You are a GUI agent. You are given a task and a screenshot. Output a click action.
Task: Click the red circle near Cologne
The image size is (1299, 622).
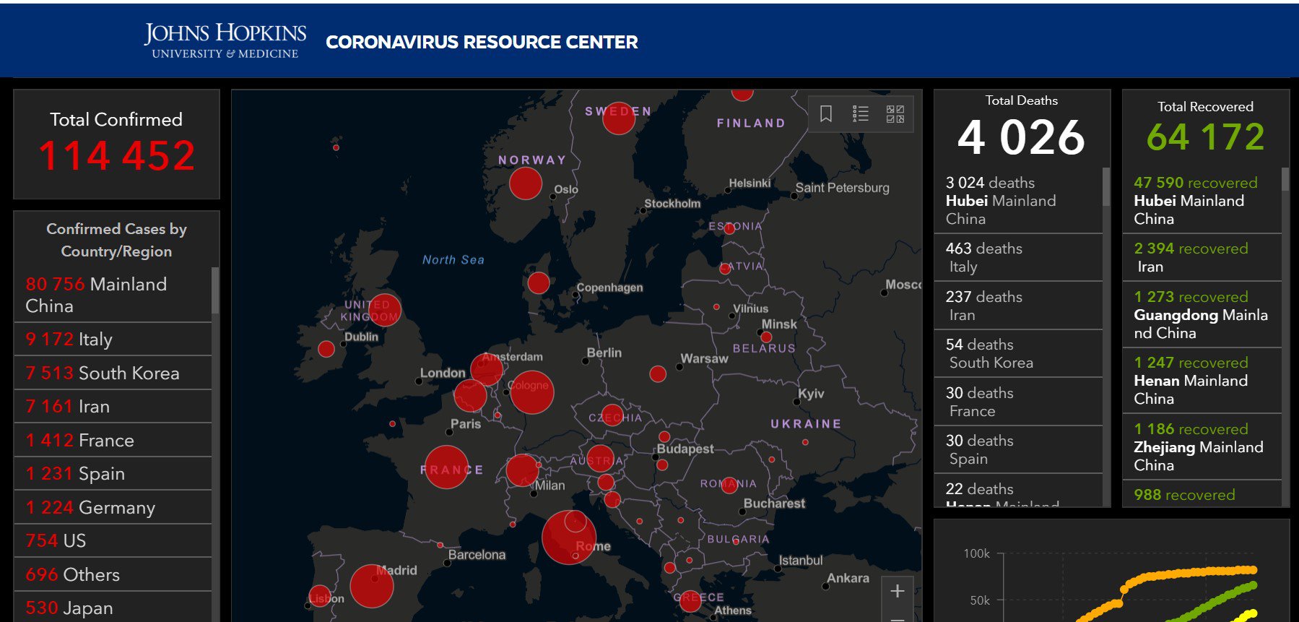pos(532,392)
